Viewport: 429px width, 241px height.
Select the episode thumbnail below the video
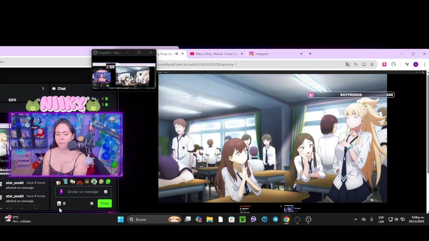[289, 209]
